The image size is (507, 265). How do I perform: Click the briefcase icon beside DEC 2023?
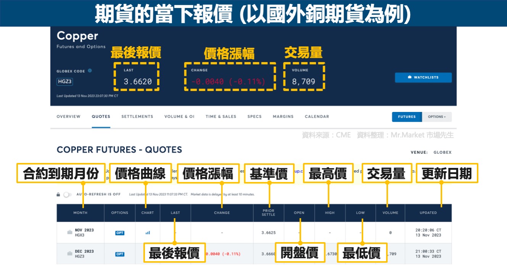[x=69, y=254]
